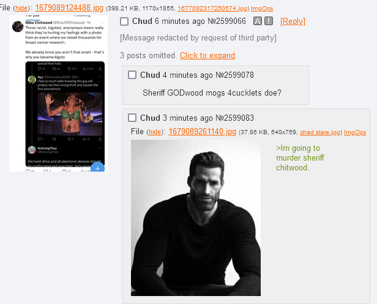Click the '!' report icon next to post №2599066
Image resolution: width=377 pixels, height=304 pixels.
click(269, 21)
